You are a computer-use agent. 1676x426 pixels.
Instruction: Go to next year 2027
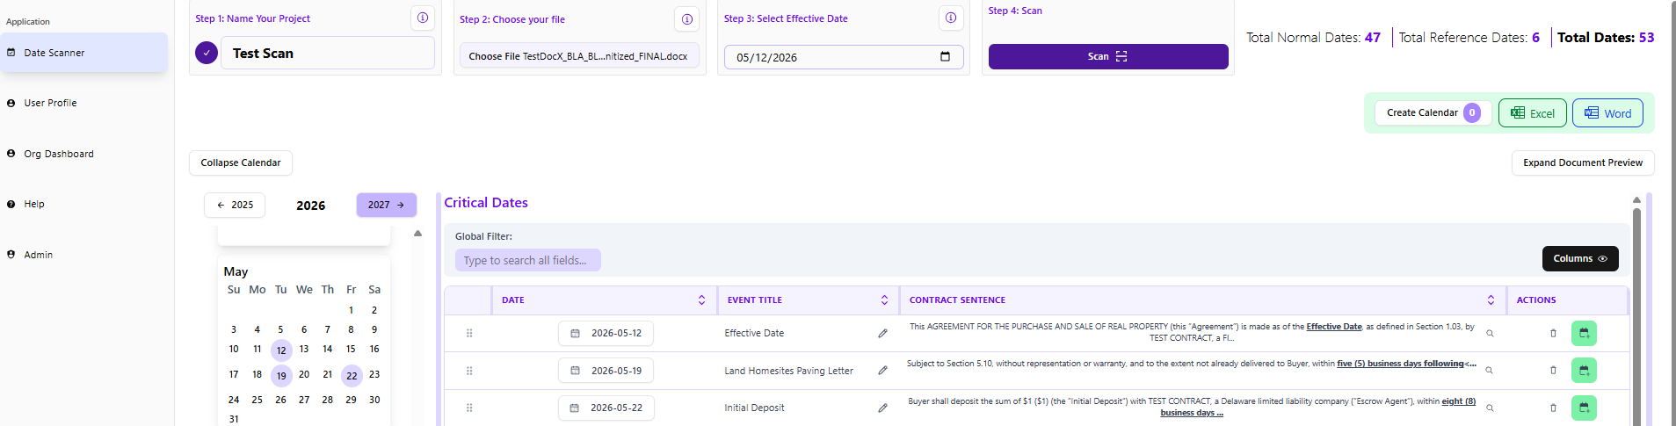[x=387, y=205]
